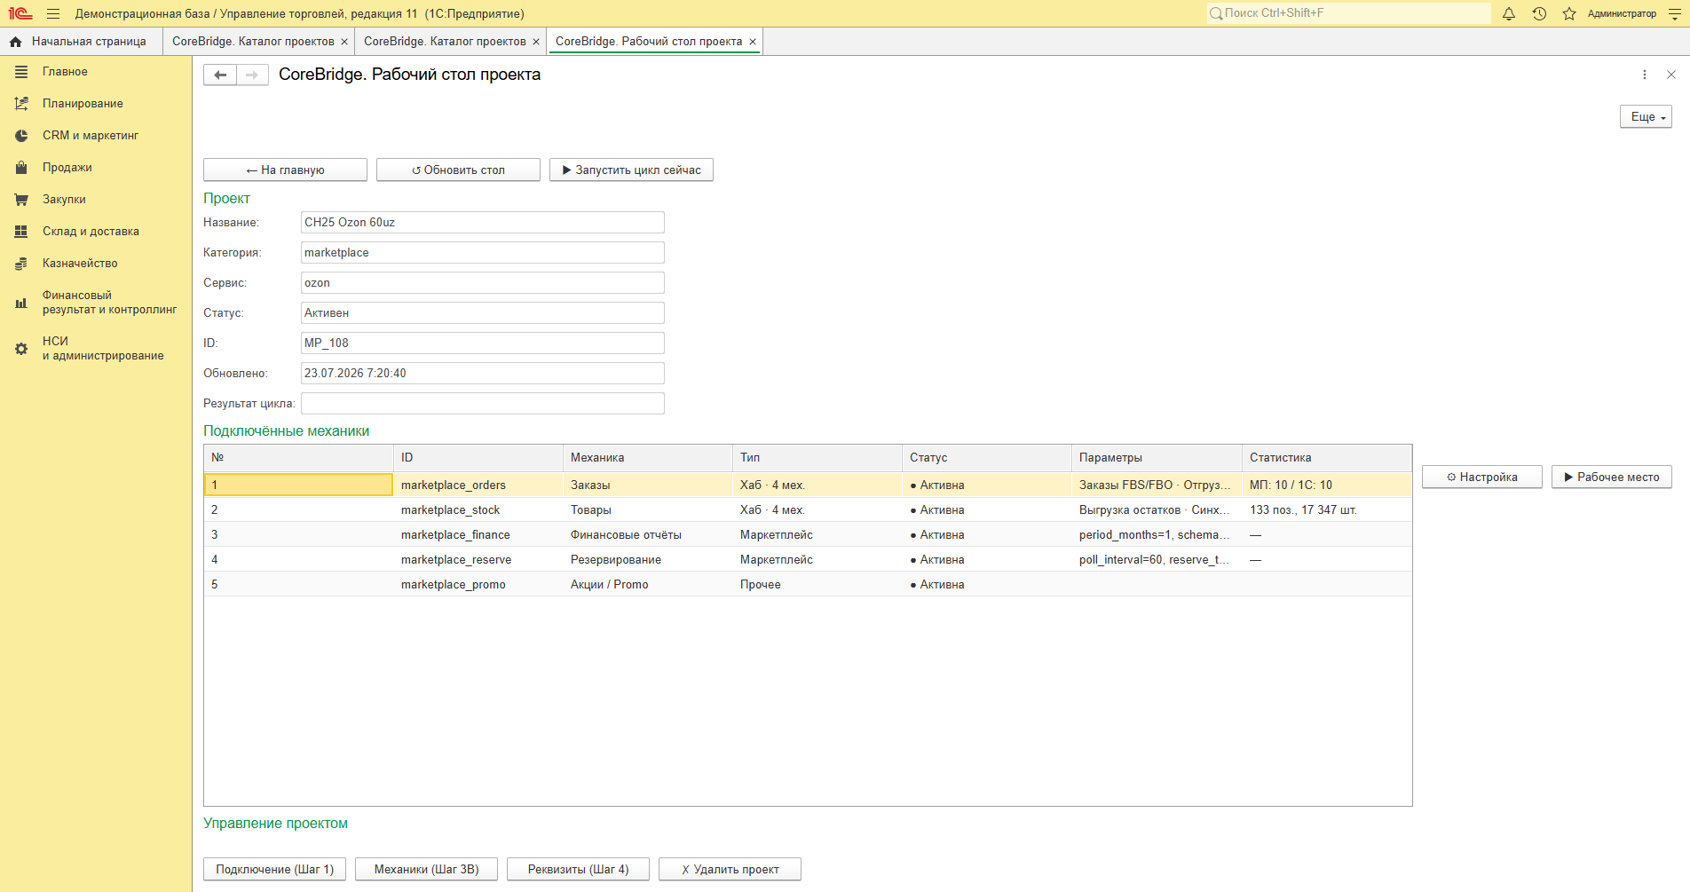Click Реквизиты (Шаг 4) button
This screenshot has height=892, width=1690.
coord(578,869)
